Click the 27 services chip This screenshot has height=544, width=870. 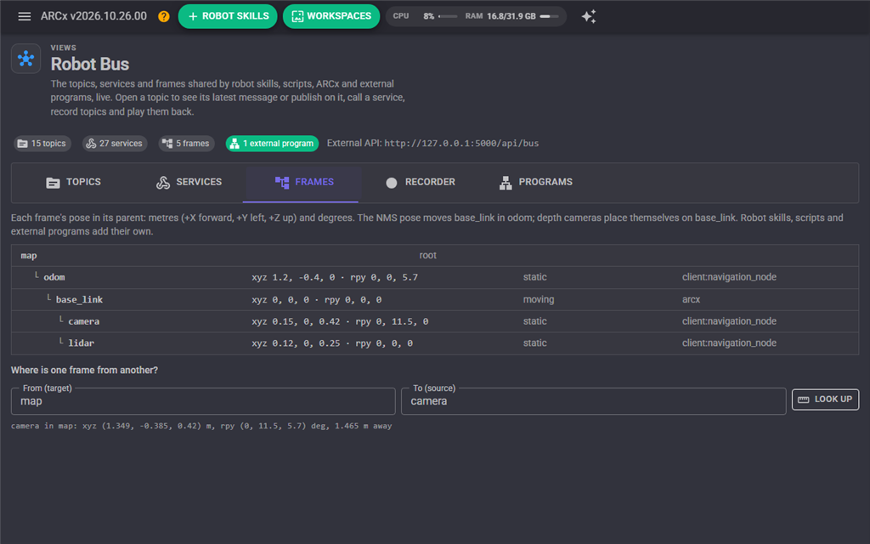point(115,143)
